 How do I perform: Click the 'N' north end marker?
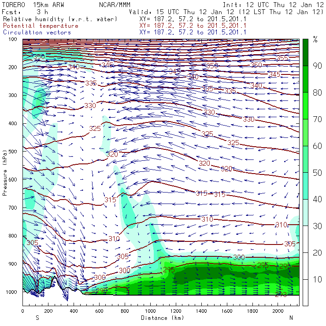click(291, 318)
